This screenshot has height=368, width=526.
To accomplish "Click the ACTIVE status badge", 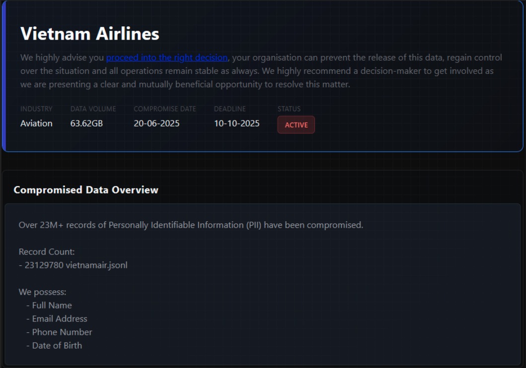I will (x=296, y=125).
